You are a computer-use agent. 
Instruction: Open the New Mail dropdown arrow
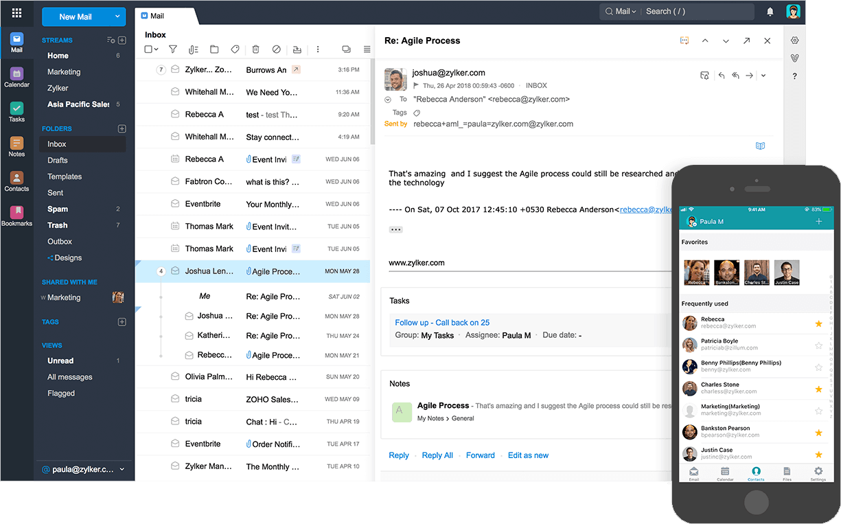117,16
